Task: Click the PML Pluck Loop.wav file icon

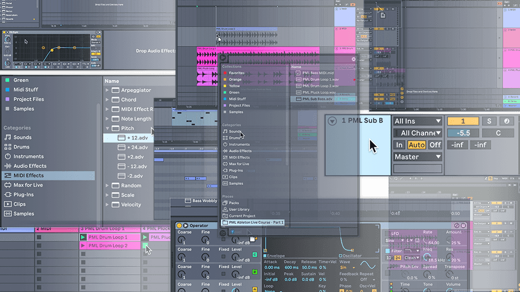Action: [x=298, y=92]
